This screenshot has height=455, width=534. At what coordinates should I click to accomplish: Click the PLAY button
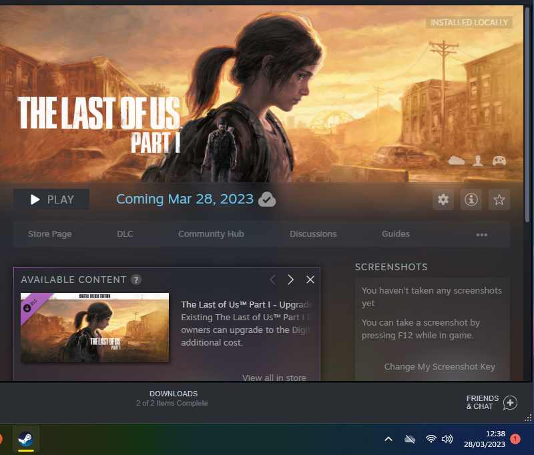coord(51,199)
